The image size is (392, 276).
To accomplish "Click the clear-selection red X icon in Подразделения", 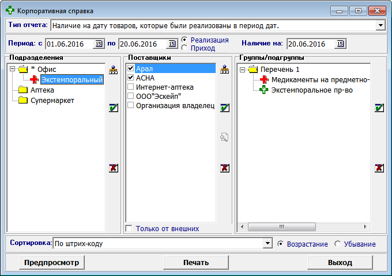I will pyautogui.click(x=114, y=168).
